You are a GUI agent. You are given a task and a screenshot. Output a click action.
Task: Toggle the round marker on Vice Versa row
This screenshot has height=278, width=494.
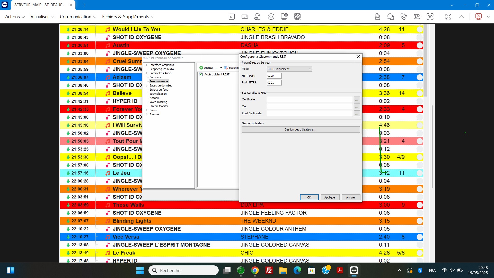420,237
